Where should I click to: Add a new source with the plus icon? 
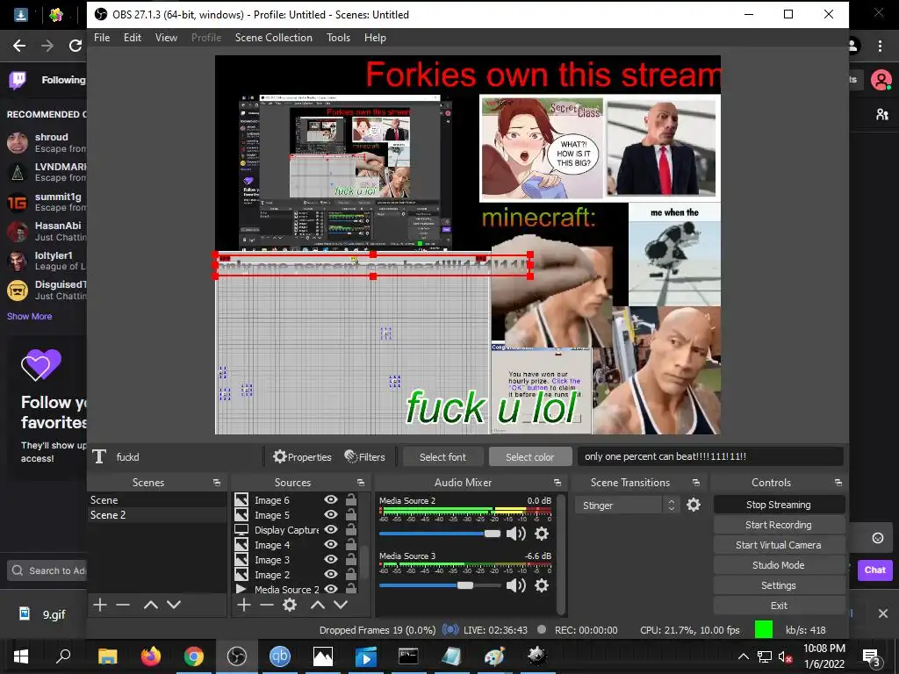244,605
